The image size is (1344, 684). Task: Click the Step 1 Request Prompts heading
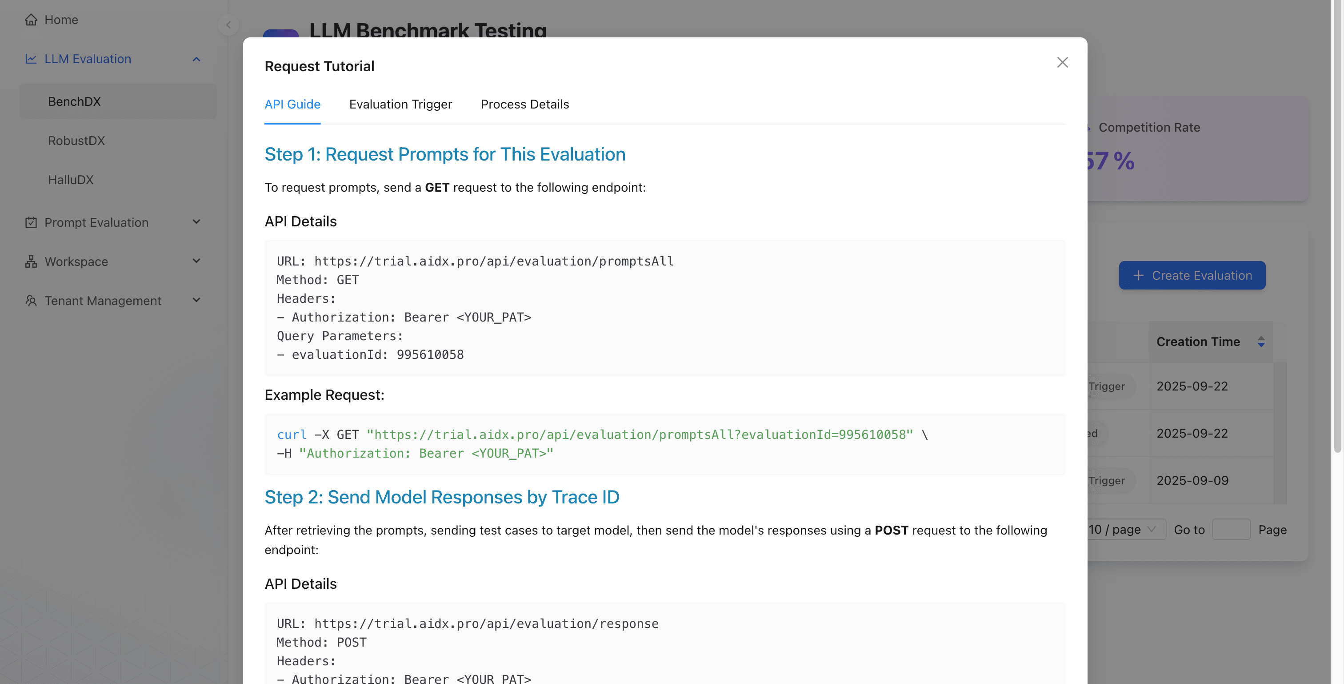click(x=444, y=155)
